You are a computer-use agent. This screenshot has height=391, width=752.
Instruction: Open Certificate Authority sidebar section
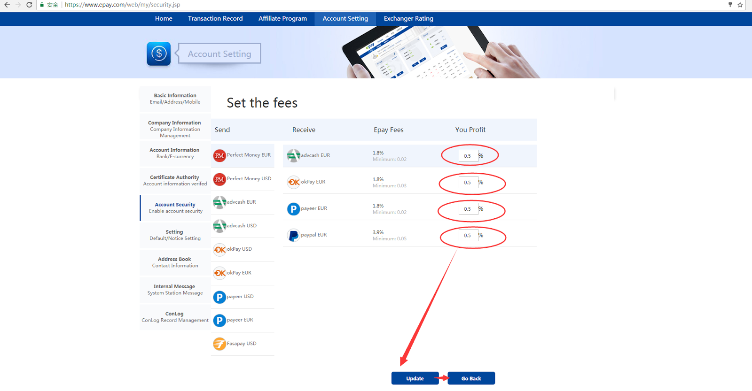(175, 180)
